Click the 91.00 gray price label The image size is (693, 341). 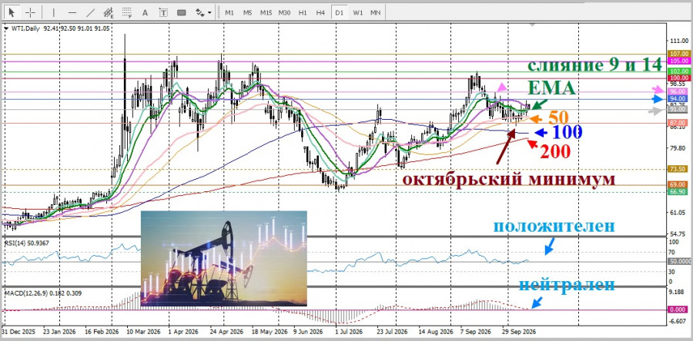678,109
